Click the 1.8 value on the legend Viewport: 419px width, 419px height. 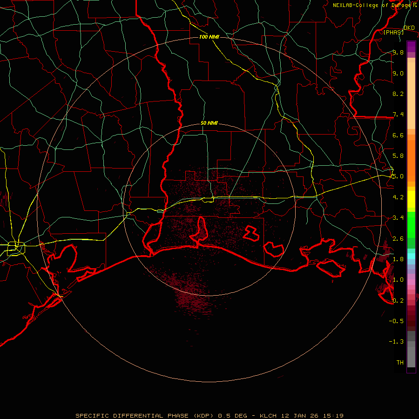click(x=398, y=259)
